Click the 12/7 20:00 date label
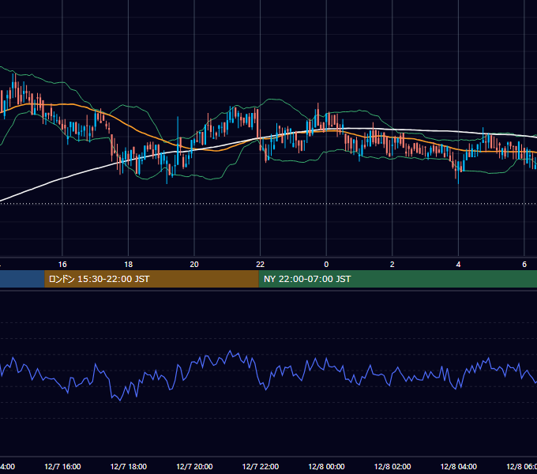Image resolution: width=537 pixels, height=474 pixels. 194,466
